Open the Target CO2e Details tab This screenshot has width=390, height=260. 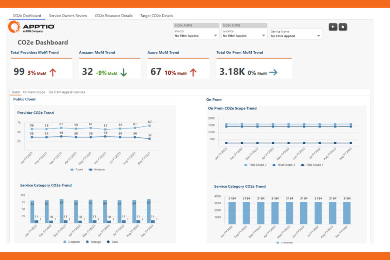pos(157,16)
